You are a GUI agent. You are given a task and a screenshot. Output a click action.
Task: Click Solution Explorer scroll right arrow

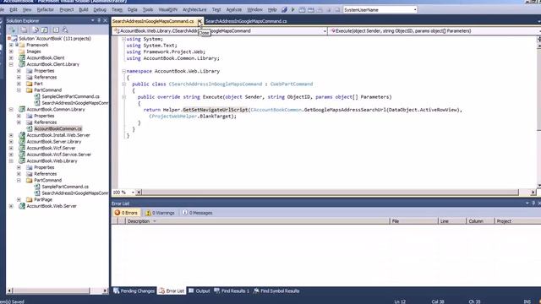tap(105, 290)
